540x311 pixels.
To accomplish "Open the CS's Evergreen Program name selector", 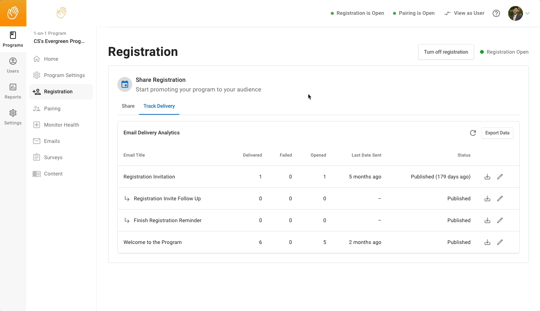I will tap(59, 41).
